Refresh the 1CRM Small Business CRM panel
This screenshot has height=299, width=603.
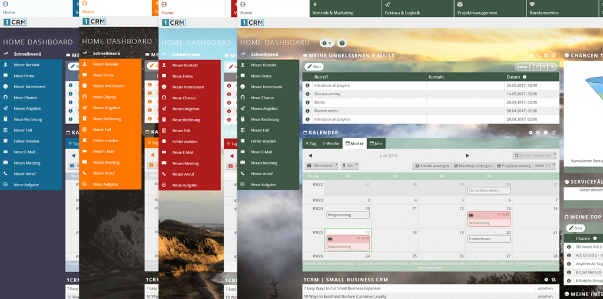(x=554, y=280)
